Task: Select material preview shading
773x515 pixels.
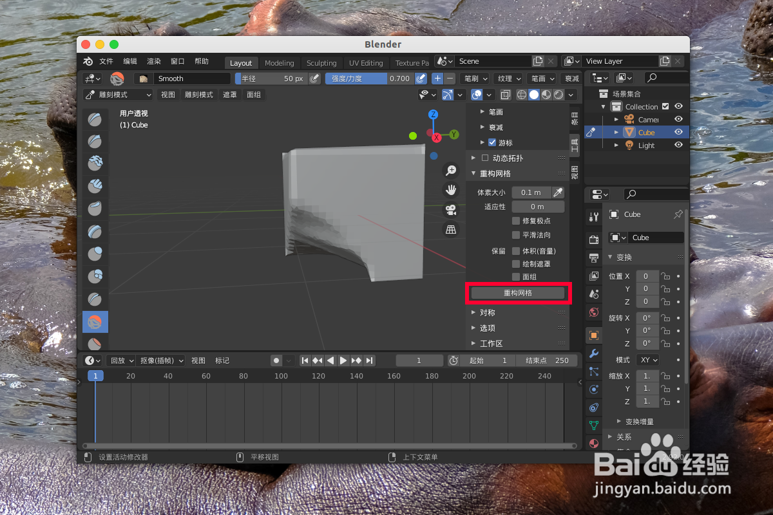Action: tap(546, 95)
